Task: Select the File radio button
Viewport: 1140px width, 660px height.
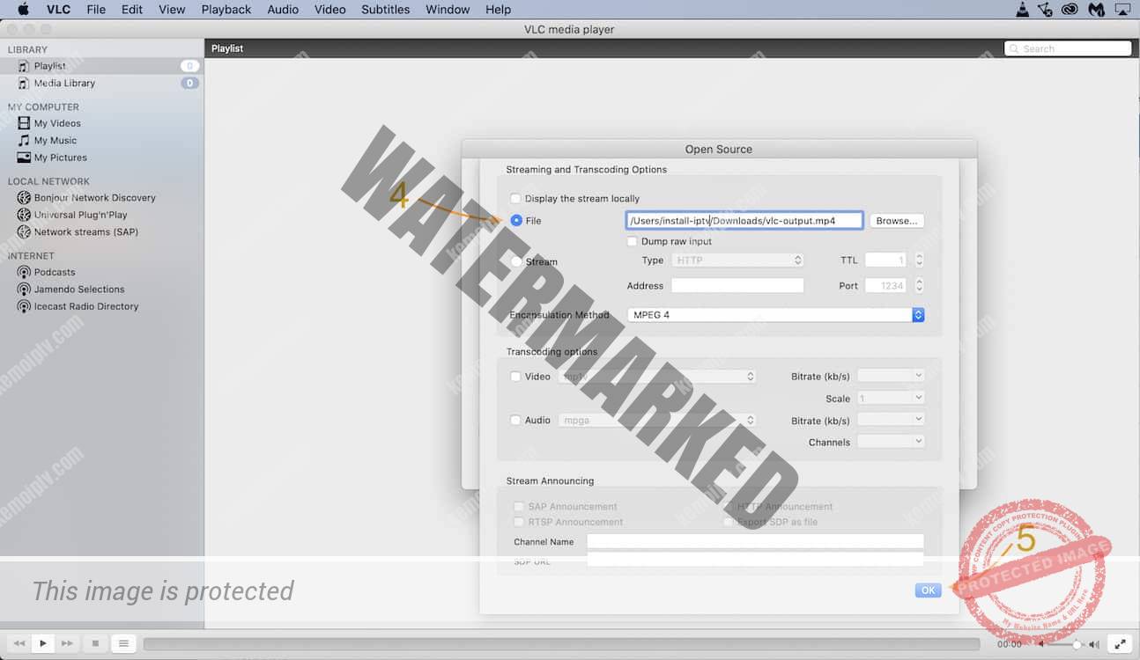Action: (x=516, y=221)
